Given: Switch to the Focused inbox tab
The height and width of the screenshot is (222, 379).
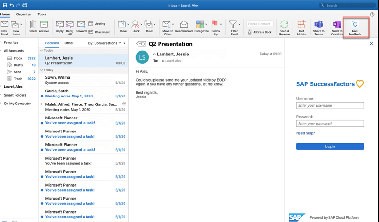Looking at the screenshot, I should coord(52,43).
